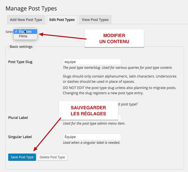
Task: Select Équipes in the post type dropdown
Action: (25, 31)
